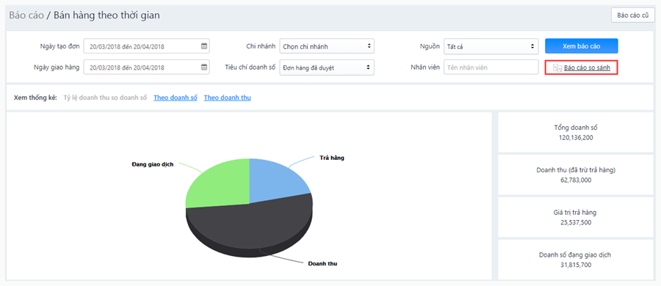Click the Ngày tạo đơn date range field
This screenshot has height=286, width=661.
146,46
